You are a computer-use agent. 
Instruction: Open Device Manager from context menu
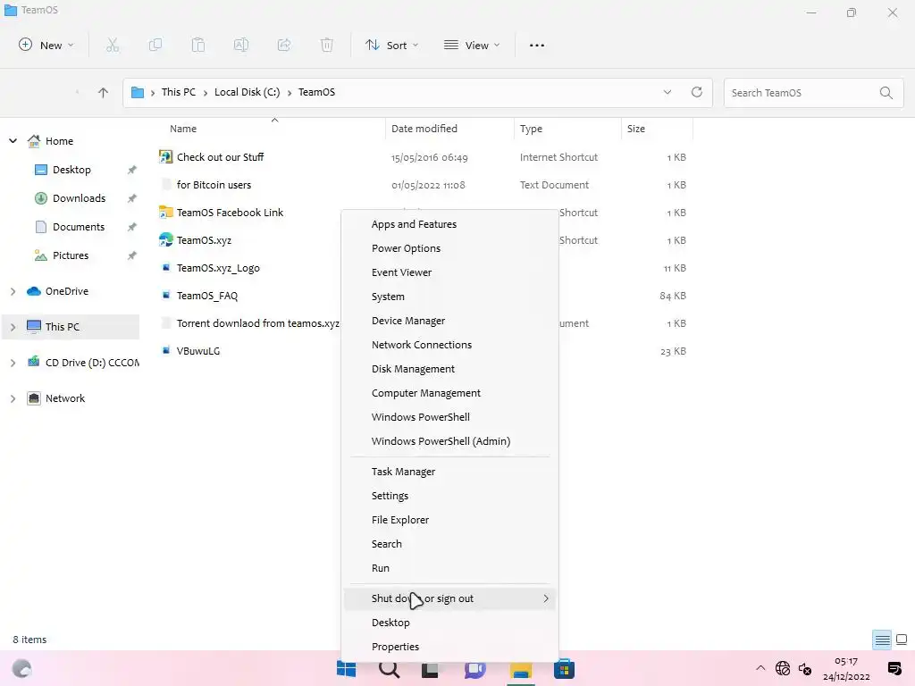[x=449, y=321]
